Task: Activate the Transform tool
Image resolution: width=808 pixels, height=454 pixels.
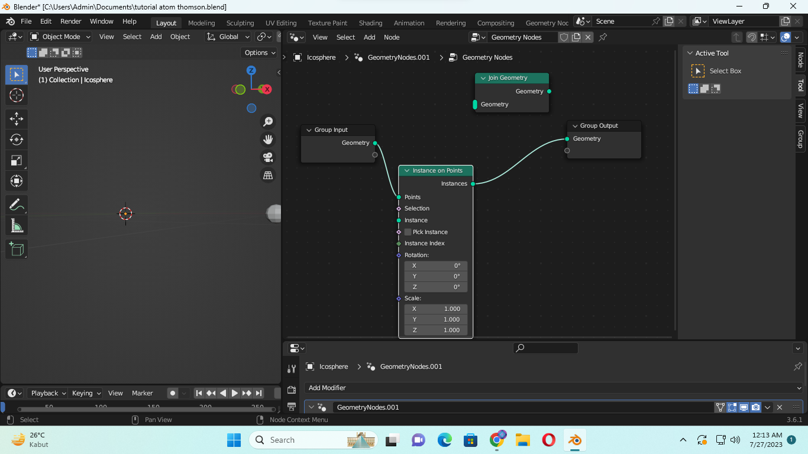Action: 17,181
